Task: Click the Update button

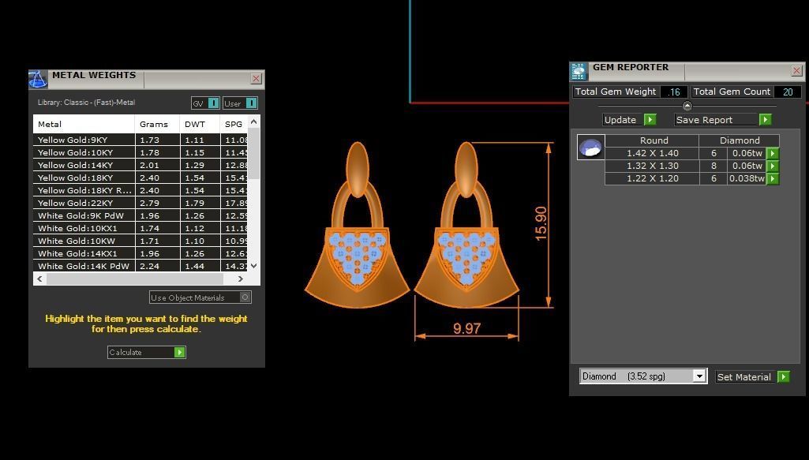Action: pos(630,120)
